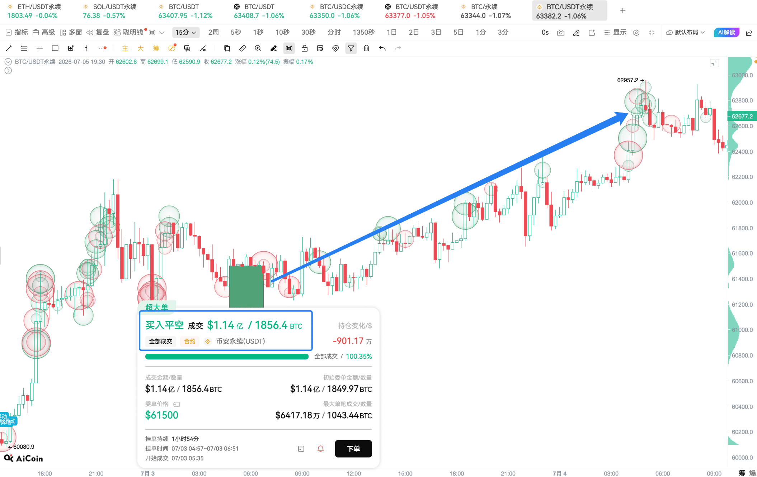The width and height of the screenshot is (757, 477).
Task: Switch to the ETH/USDT永续 tab
Action: (x=34, y=11)
